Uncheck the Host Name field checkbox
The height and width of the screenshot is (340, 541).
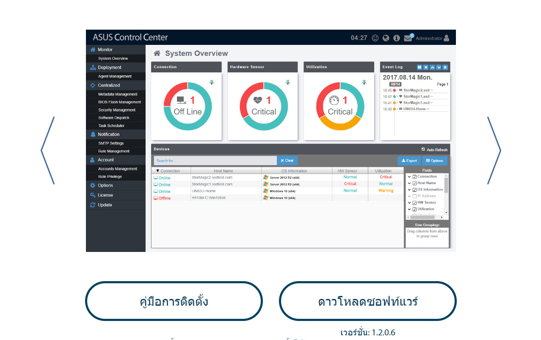pos(414,183)
